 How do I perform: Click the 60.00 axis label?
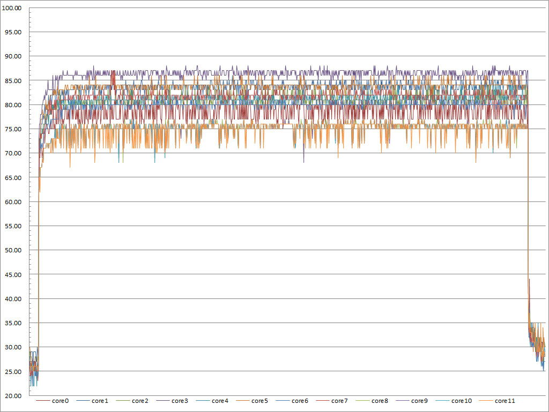pyautogui.click(x=13, y=202)
